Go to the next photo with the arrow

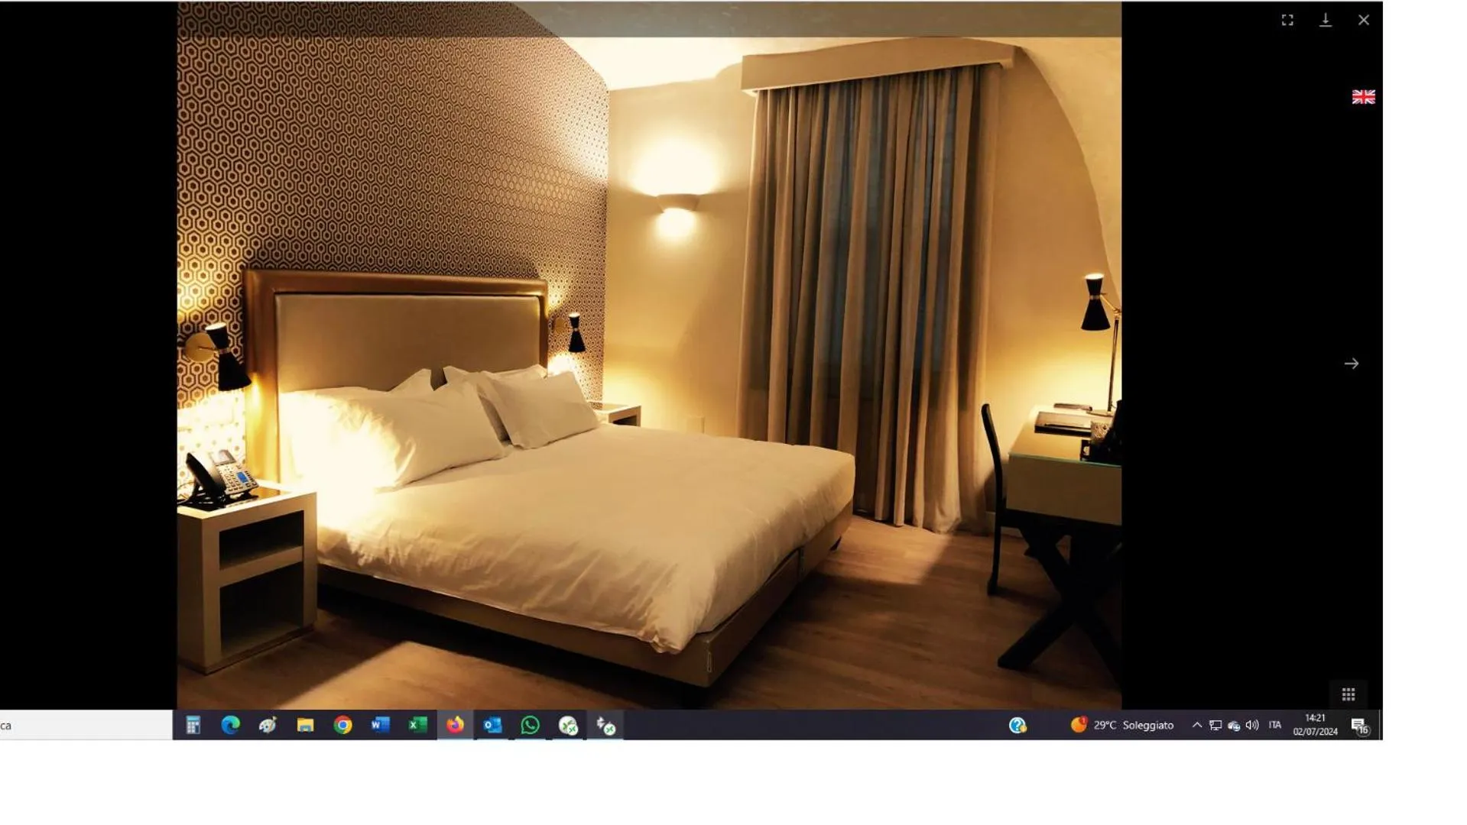point(1352,363)
